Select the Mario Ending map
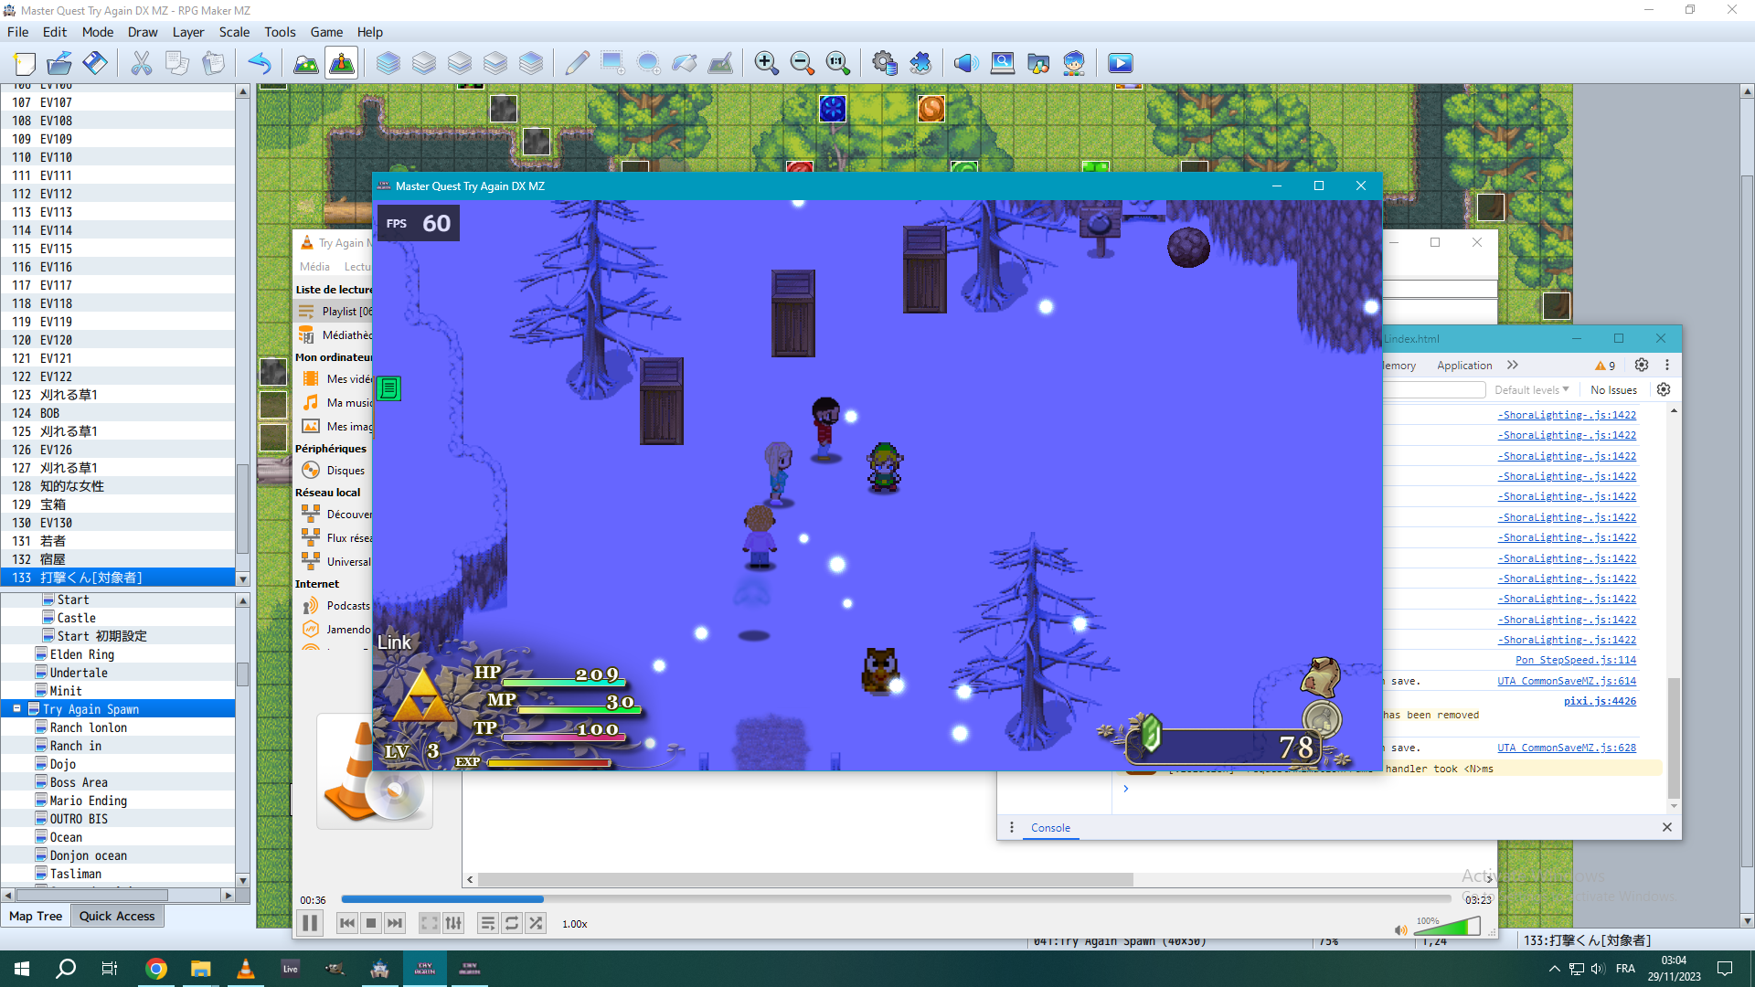The image size is (1755, 987). pos(89,801)
